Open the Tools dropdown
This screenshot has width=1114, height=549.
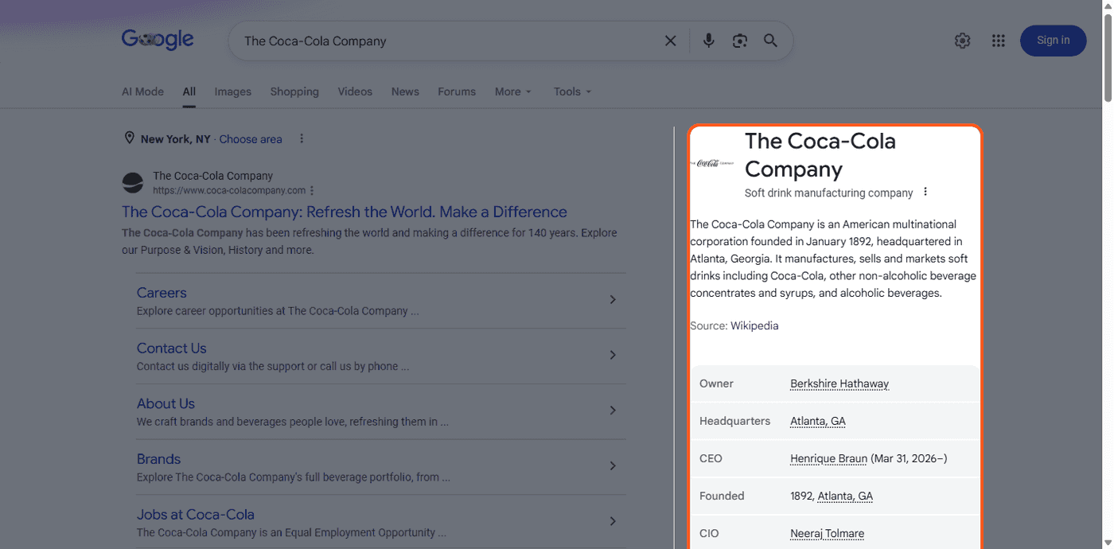(572, 91)
